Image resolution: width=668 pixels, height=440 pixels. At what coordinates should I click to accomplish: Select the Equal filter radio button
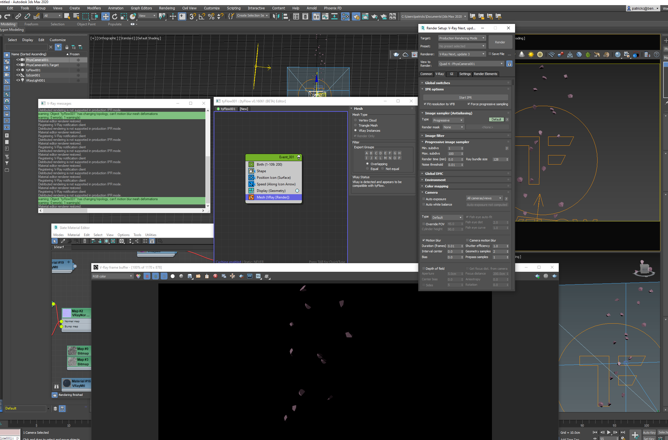click(x=368, y=169)
